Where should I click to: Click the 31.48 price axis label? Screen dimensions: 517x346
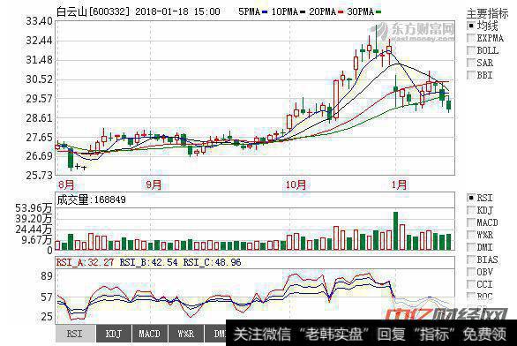(x=39, y=60)
